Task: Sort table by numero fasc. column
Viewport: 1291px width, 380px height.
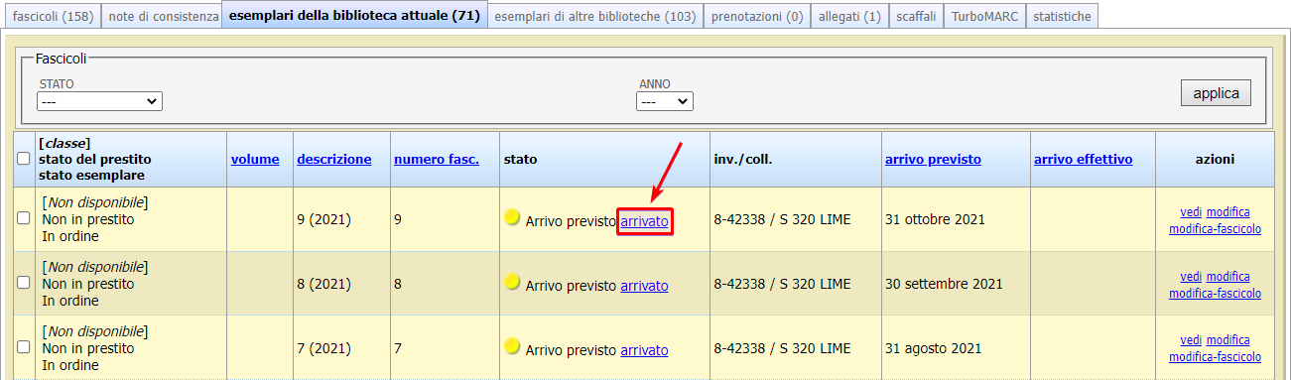Action: [x=437, y=159]
